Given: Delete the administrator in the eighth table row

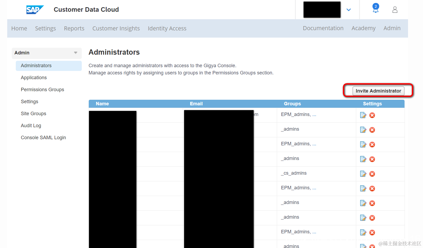Looking at the screenshot, I should coord(372,218).
